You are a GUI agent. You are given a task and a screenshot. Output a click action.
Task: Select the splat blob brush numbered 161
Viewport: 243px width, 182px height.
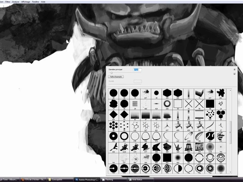click(221, 94)
